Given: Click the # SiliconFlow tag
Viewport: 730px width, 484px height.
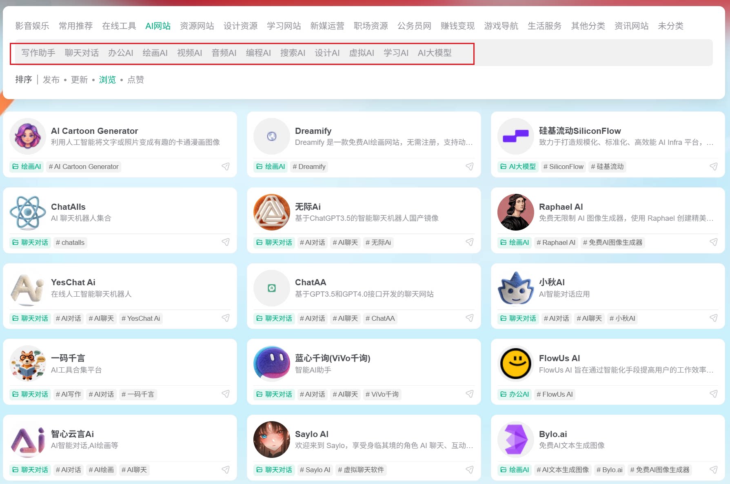Looking at the screenshot, I should (x=564, y=167).
